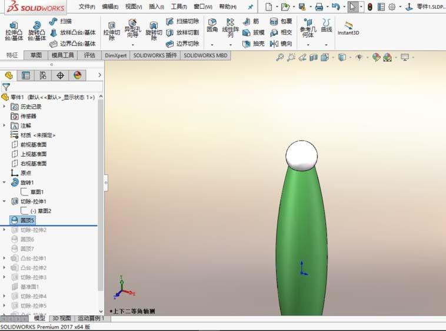This screenshot has height=331, width=446.
Task: Open the DimXpertManager panel tab
Action: [60, 75]
